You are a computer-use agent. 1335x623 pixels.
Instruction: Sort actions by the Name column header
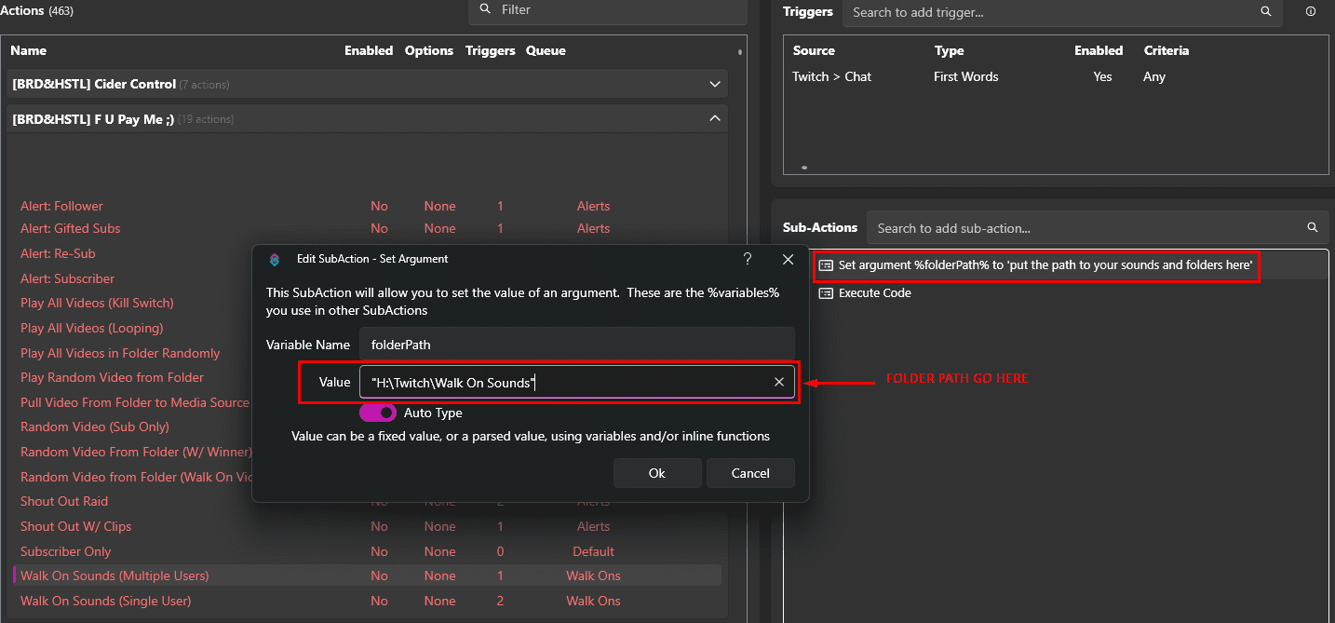[x=29, y=50]
